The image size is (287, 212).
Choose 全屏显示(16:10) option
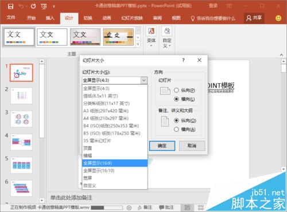coord(115,171)
